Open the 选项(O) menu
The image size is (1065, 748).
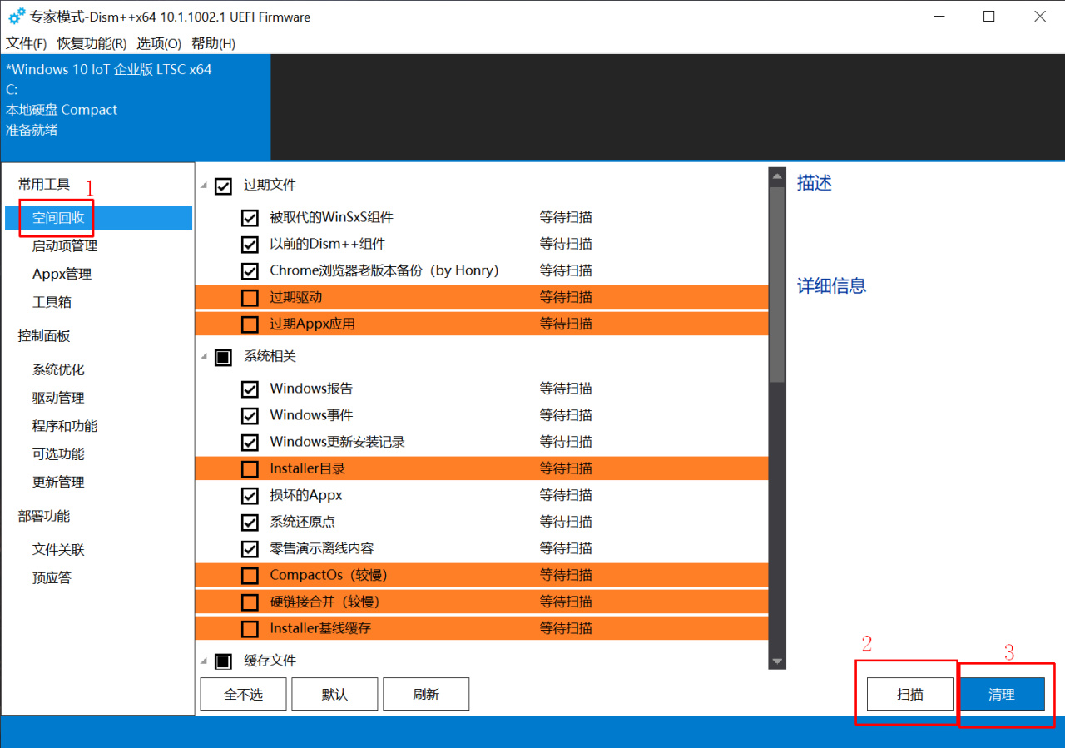pos(159,43)
